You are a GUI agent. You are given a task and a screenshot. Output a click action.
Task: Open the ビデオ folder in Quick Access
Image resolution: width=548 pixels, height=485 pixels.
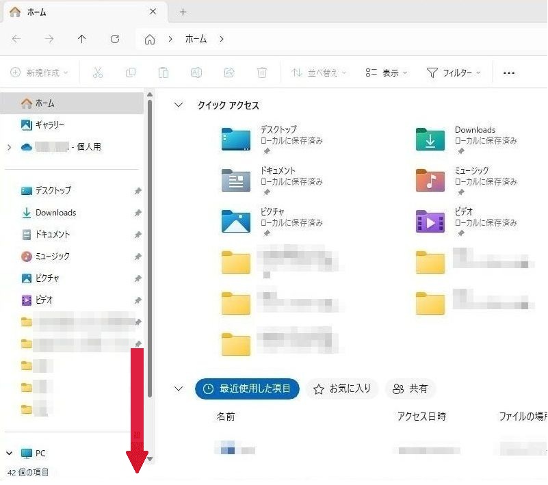(430, 221)
